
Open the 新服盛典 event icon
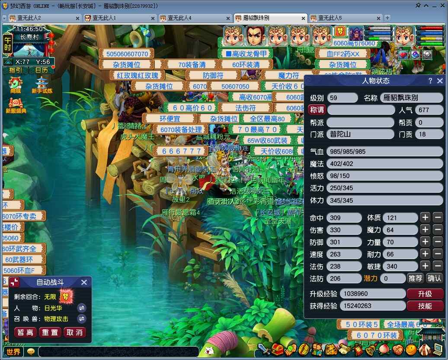pyautogui.click(x=16, y=105)
